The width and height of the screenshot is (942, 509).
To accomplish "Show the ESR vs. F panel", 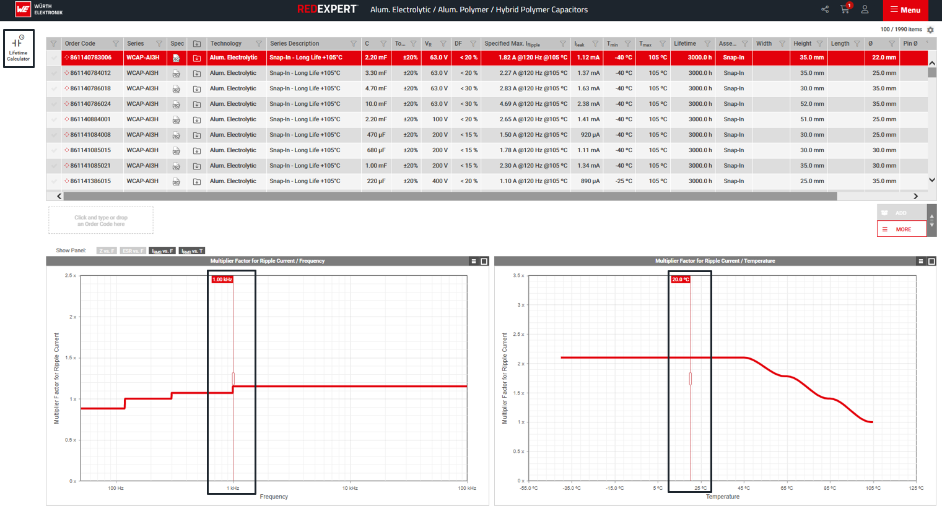I will [133, 250].
